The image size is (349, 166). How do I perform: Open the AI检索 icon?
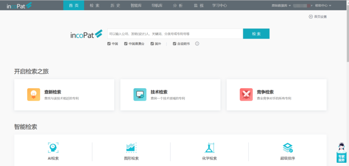[53, 147]
